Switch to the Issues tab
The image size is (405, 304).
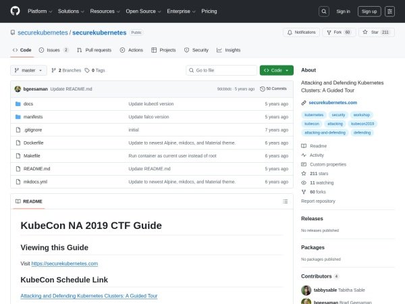(x=54, y=50)
